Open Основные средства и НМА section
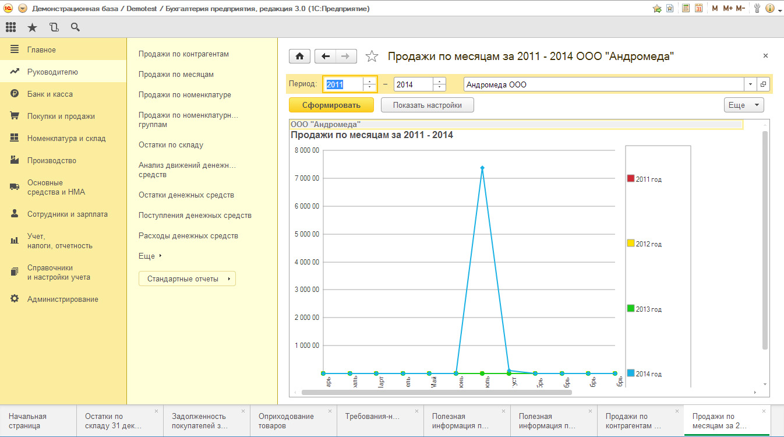Screen dimensions: 784x437 (63, 187)
